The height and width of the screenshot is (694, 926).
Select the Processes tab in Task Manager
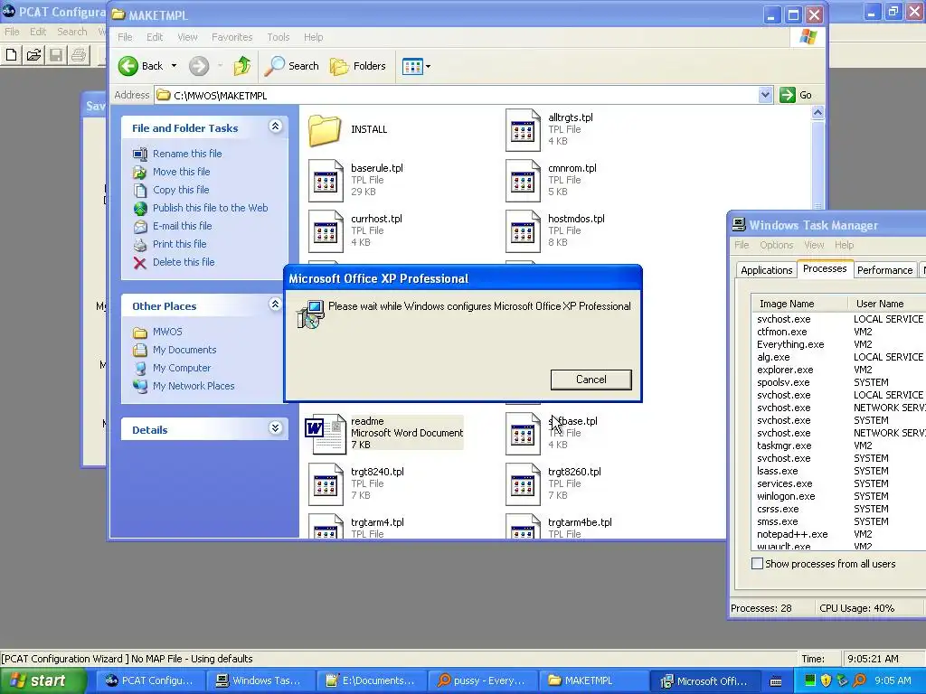pyautogui.click(x=825, y=268)
